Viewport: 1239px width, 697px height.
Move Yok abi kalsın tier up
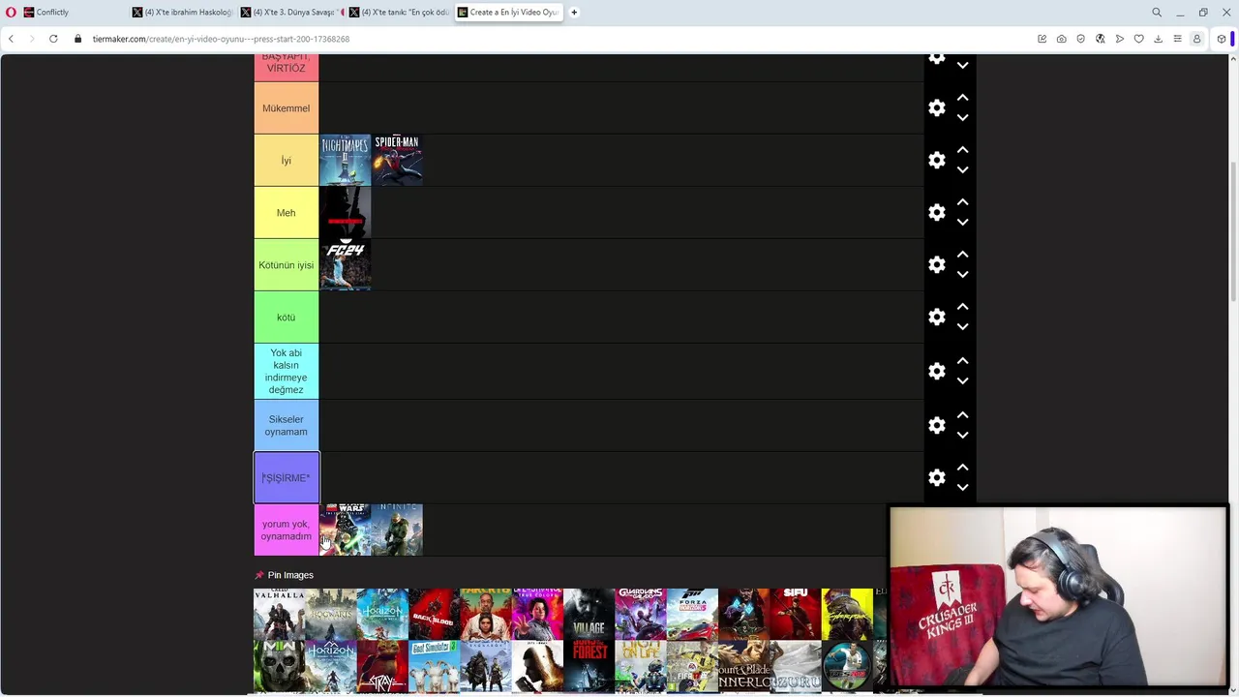962,361
